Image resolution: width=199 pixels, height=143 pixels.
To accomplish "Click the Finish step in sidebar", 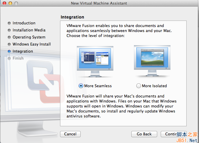I will point(18,58).
